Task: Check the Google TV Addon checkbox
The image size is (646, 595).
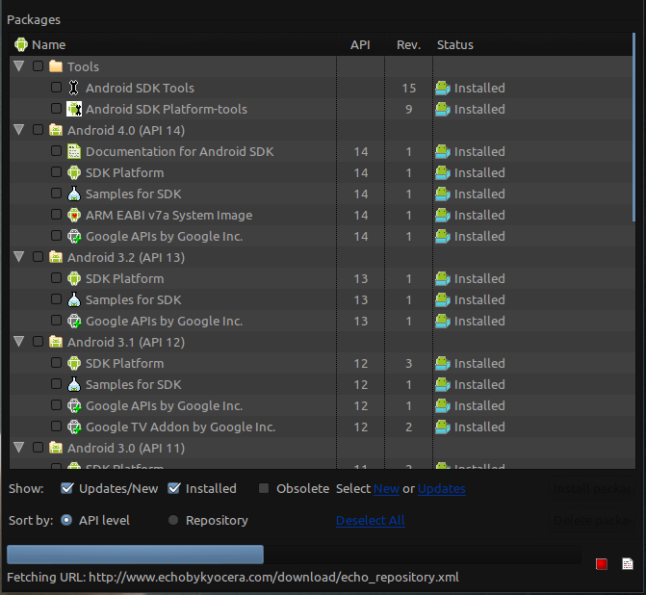Action: (x=56, y=427)
